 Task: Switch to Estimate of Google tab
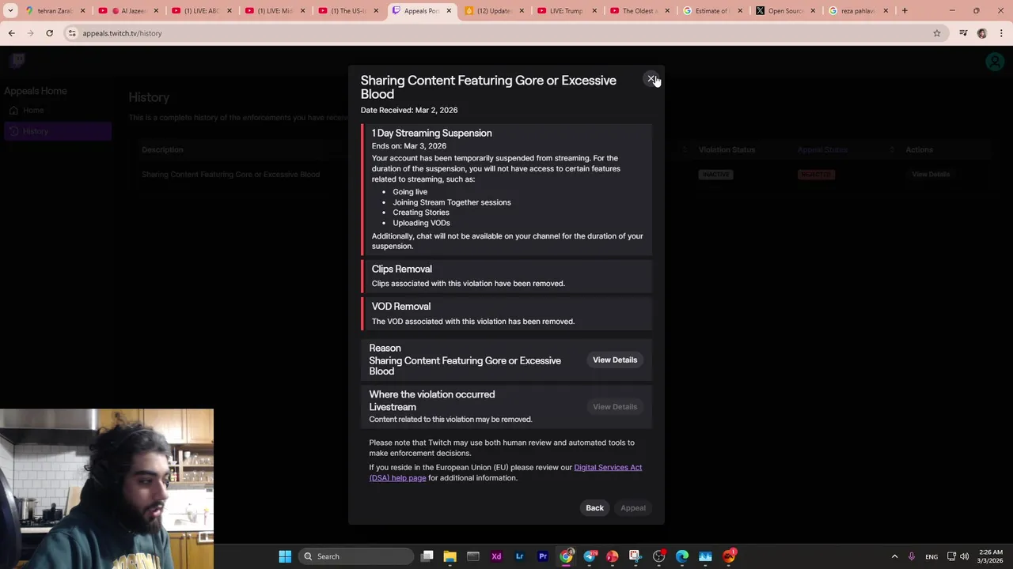click(x=711, y=10)
